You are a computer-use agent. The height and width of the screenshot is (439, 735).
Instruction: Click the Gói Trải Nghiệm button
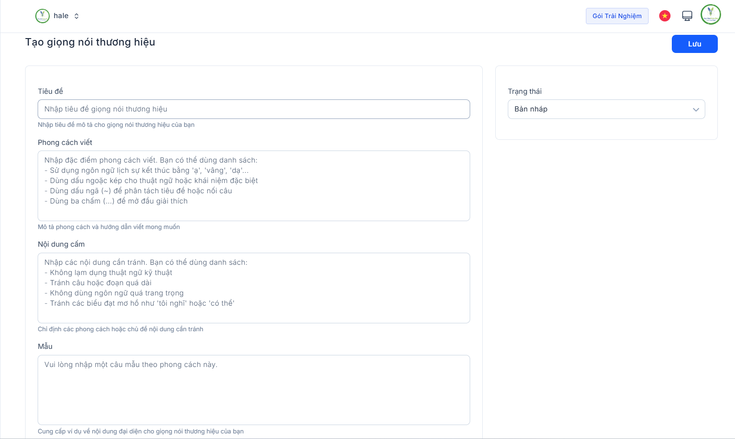coord(617,16)
